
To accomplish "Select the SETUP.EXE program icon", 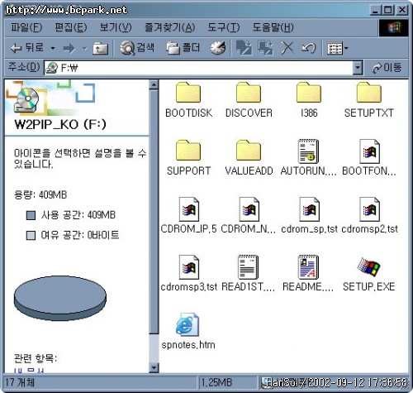I will coord(369,266).
